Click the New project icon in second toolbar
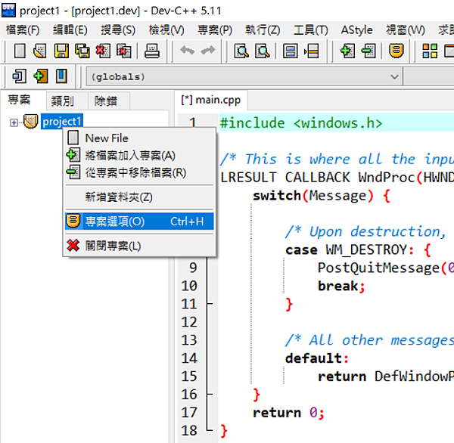Viewport: 454px width, 443px height. tap(20, 76)
